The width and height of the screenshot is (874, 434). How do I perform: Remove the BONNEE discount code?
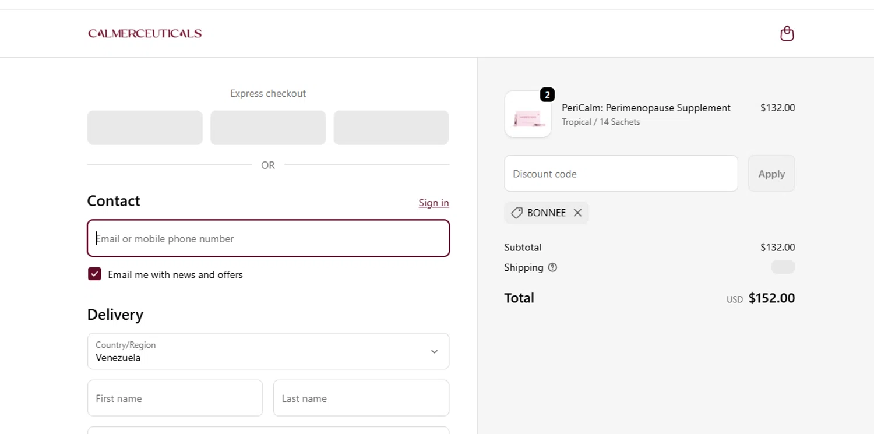pos(577,213)
